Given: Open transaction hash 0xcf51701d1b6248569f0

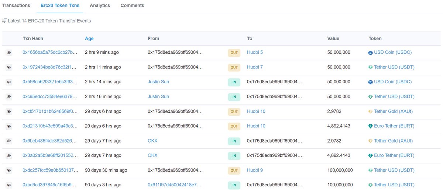Looking at the screenshot, I should (50, 111).
